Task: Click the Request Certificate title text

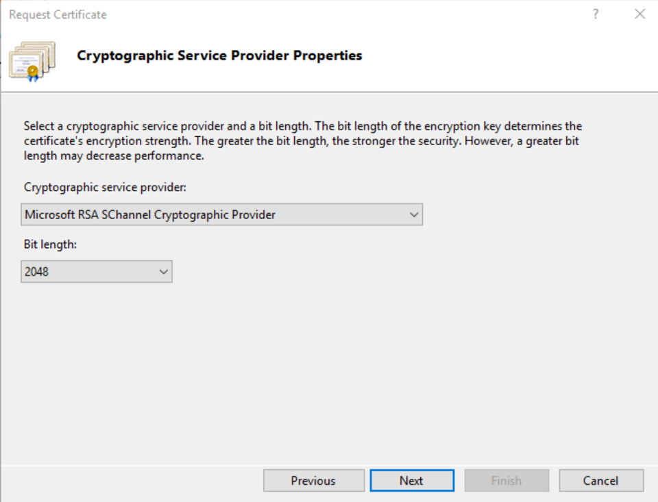Action: [58, 14]
